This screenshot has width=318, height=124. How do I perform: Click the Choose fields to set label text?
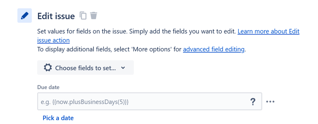[85, 68]
